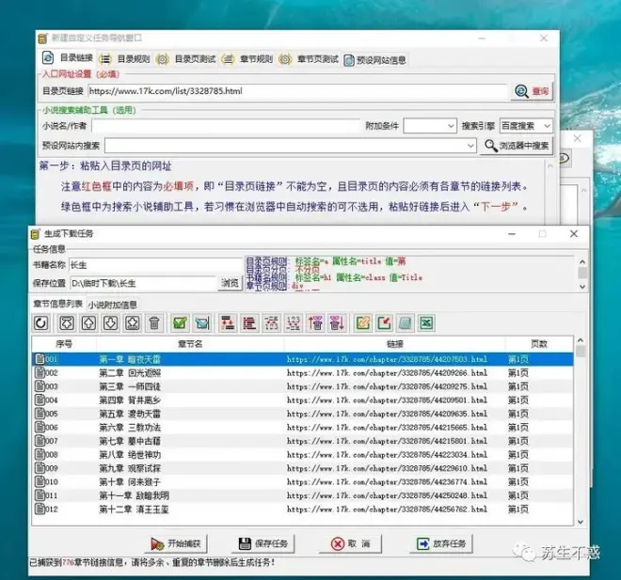Screen dimensions: 621x580
Task: Click the green Excel export icon
Action: pyautogui.click(x=425, y=323)
